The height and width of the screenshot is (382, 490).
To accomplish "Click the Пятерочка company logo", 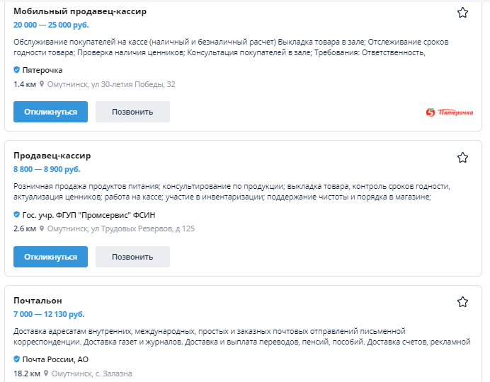I will click(450, 112).
